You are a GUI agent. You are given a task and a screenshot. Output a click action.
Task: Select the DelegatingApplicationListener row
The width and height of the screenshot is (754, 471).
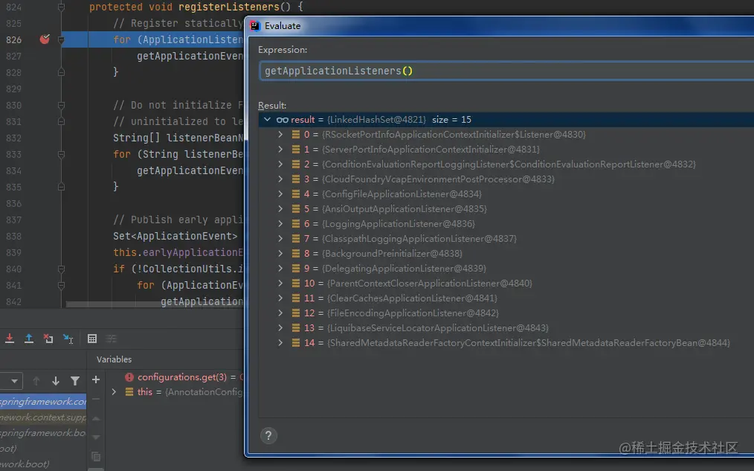click(x=506, y=269)
